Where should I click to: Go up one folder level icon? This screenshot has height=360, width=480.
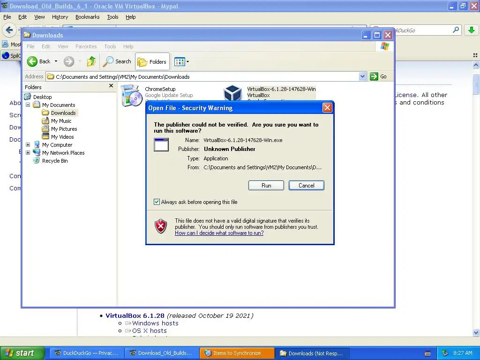click(91, 61)
